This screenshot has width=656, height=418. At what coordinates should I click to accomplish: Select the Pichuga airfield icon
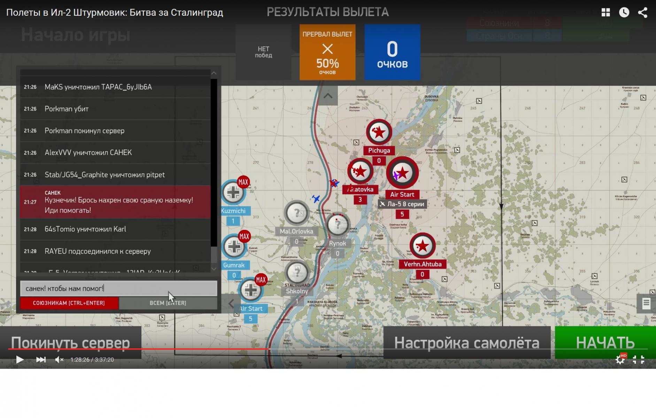point(379,132)
